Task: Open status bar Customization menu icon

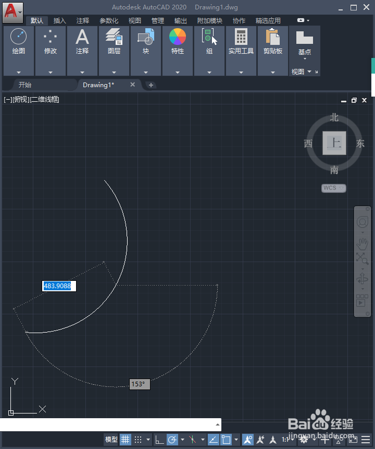Action: [366, 439]
